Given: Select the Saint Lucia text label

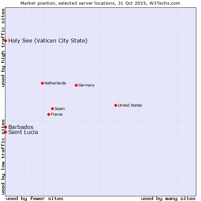Looking at the screenshot, I should point(23,132).
